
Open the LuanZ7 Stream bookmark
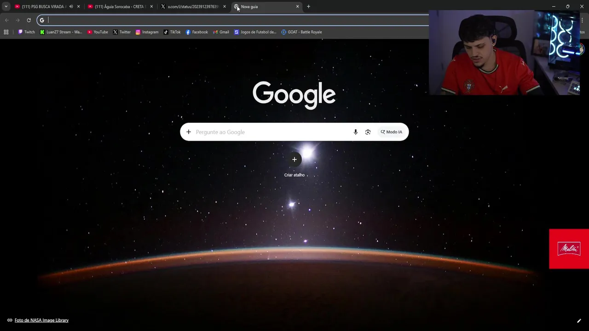tap(61, 32)
